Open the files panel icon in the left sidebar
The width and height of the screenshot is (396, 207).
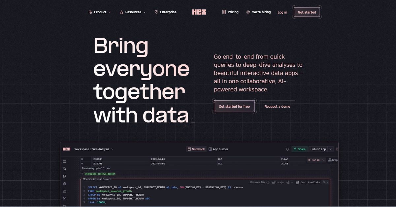pos(64,191)
